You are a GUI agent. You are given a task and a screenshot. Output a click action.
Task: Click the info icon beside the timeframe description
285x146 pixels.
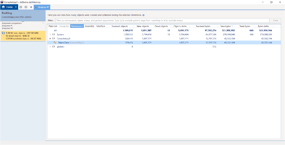[143, 15]
